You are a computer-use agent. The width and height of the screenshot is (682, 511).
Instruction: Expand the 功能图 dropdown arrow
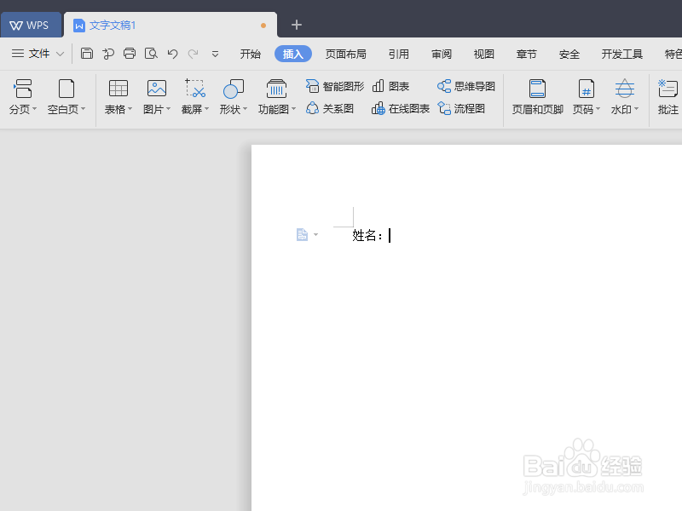[x=293, y=109]
